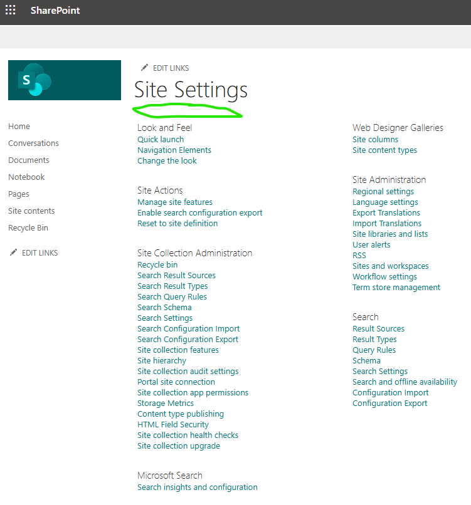Open RSS settings link

click(x=359, y=256)
